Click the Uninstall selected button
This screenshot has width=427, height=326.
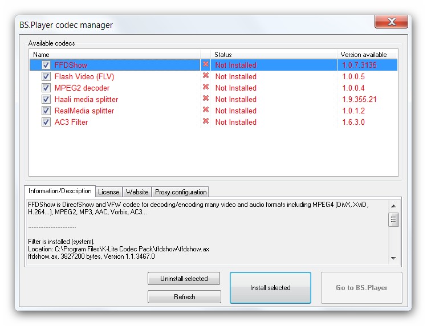pyautogui.click(x=184, y=279)
